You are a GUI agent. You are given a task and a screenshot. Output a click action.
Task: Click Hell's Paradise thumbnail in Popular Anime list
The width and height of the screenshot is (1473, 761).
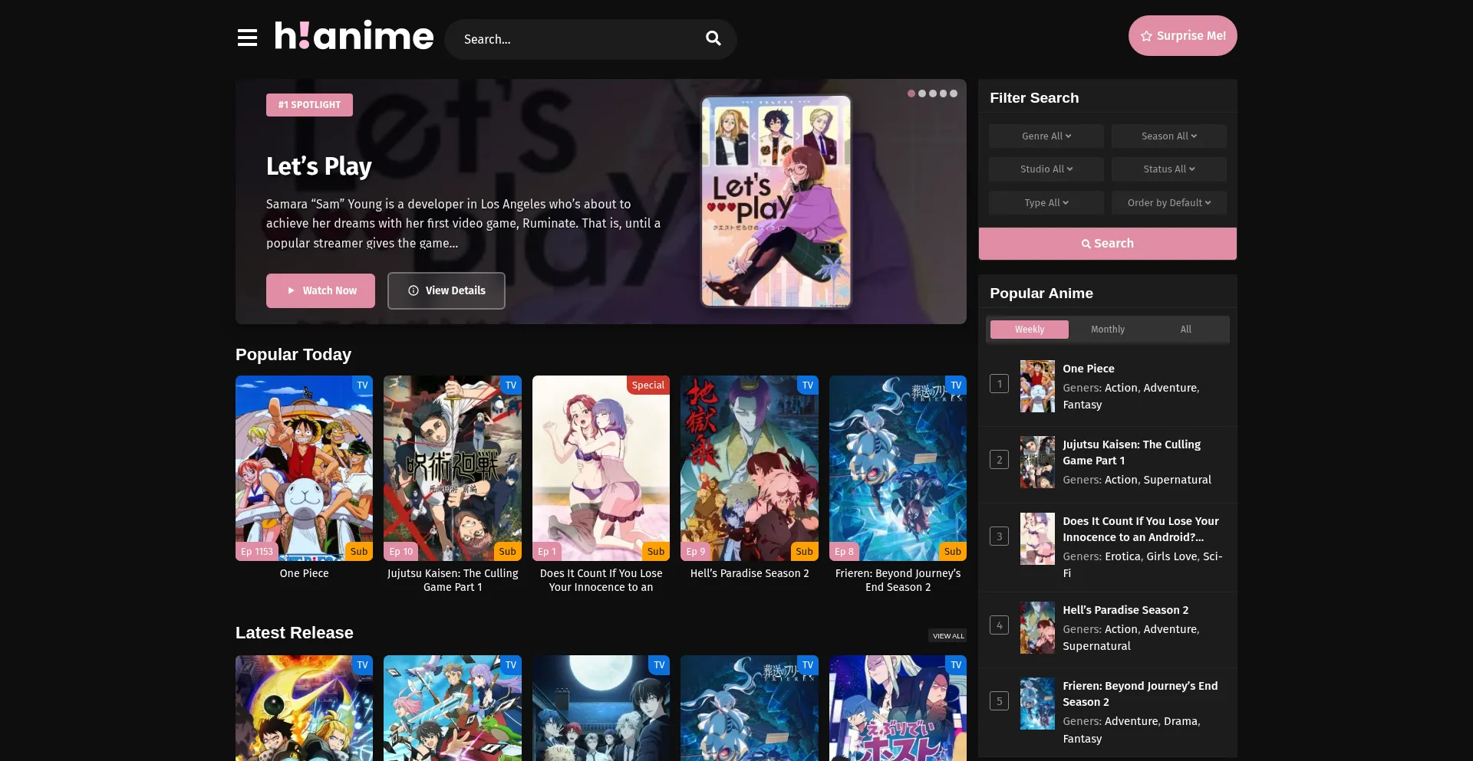click(1037, 628)
